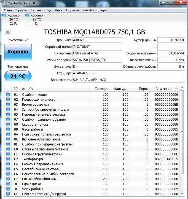Click the Возможности field S.M.A.R.T., APM, NCQ

coord(129,80)
